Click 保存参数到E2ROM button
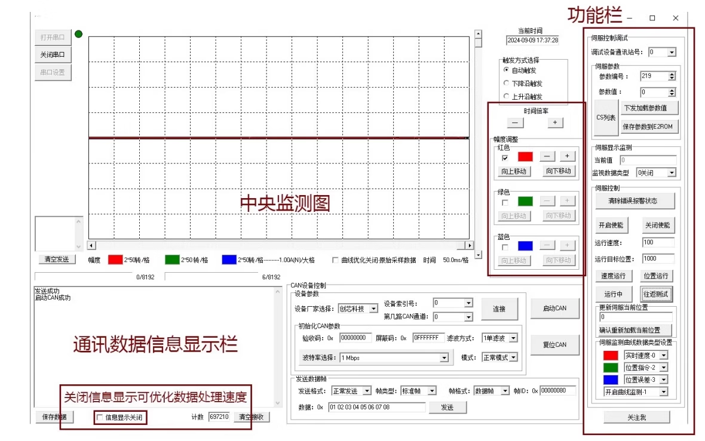 (649, 127)
